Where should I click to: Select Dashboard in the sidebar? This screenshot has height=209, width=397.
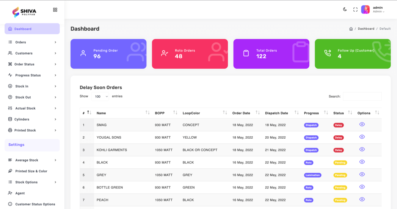(32, 29)
